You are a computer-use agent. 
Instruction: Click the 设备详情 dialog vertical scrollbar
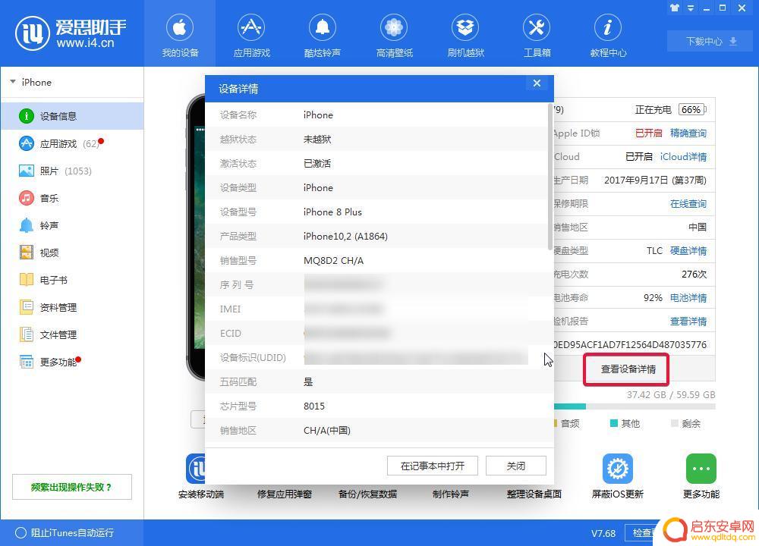tap(550, 177)
